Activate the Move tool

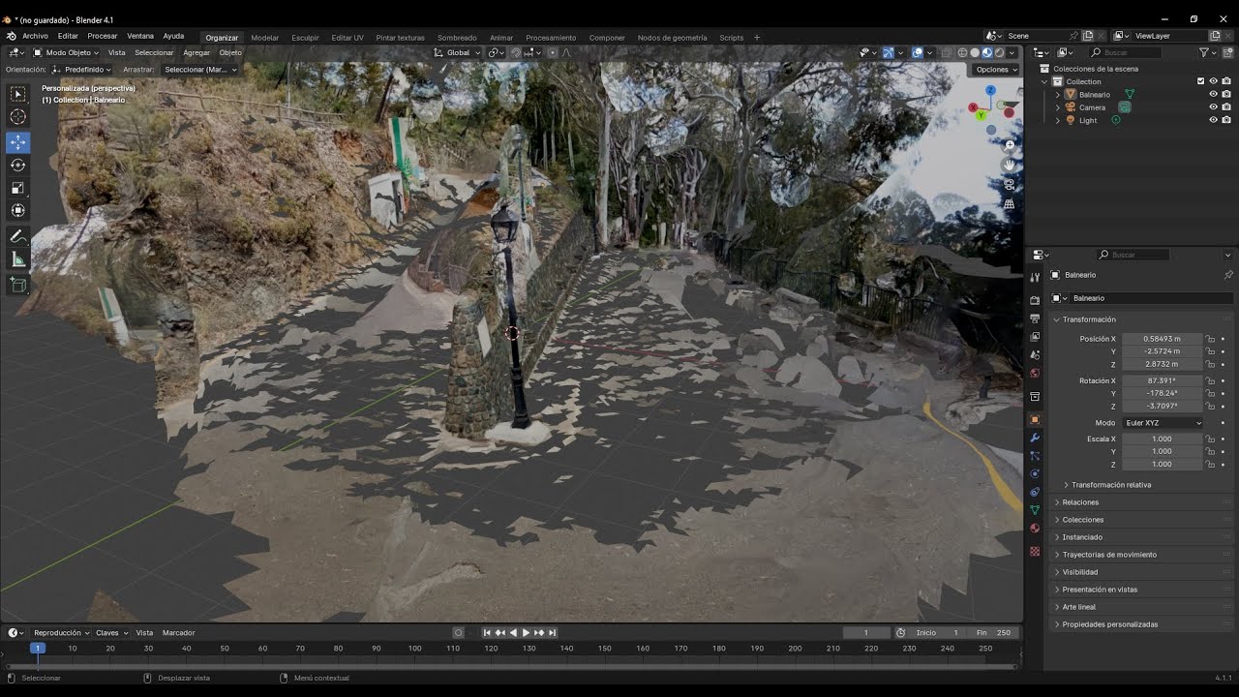tap(18, 142)
